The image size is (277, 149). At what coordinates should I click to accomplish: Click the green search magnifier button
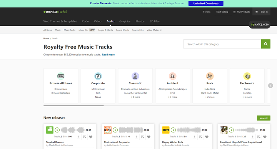tap(266, 44)
